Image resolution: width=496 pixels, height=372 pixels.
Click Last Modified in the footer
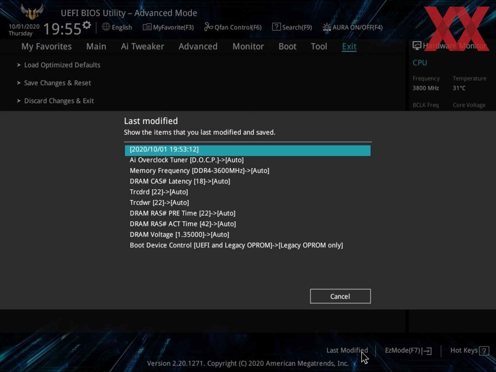pos(347,350)
